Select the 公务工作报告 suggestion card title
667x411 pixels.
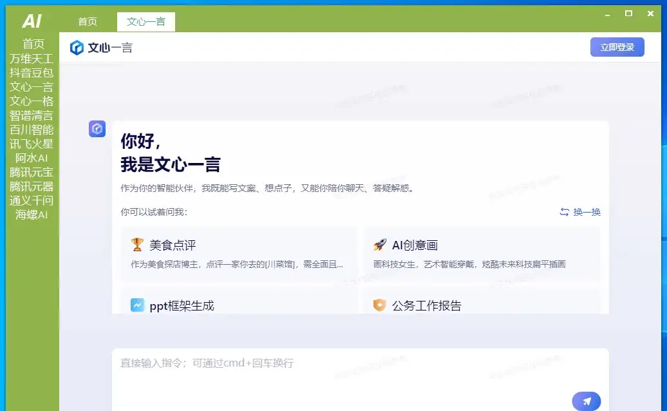click(427, 305)
